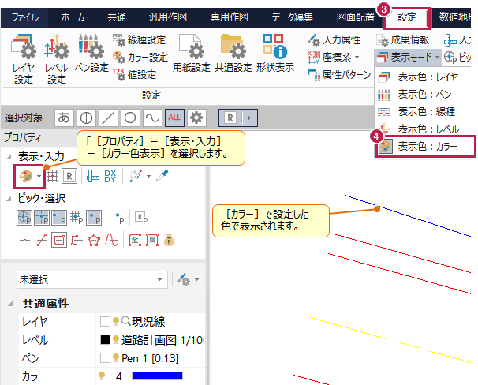This screenshot has width=478, height=385.
Task: Open the 未選択 combo box
Action: click(x=92, y=279)
